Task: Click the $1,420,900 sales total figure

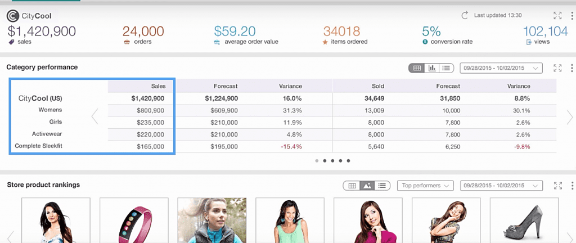Action: click(42, 31)
